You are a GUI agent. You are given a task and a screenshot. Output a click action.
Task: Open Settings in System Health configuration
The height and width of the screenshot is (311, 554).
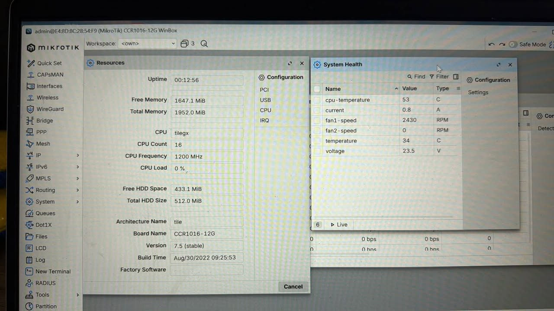(478, 92)
